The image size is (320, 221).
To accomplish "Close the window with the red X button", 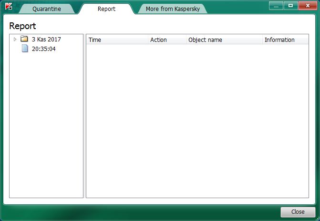I will coord(308,6).
